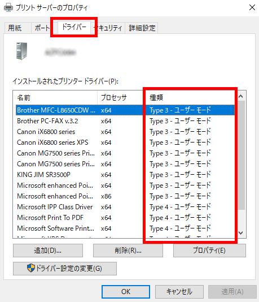The image size is (259, 302).
Task: Confirm with the OK button
Action: pos(126,292)
